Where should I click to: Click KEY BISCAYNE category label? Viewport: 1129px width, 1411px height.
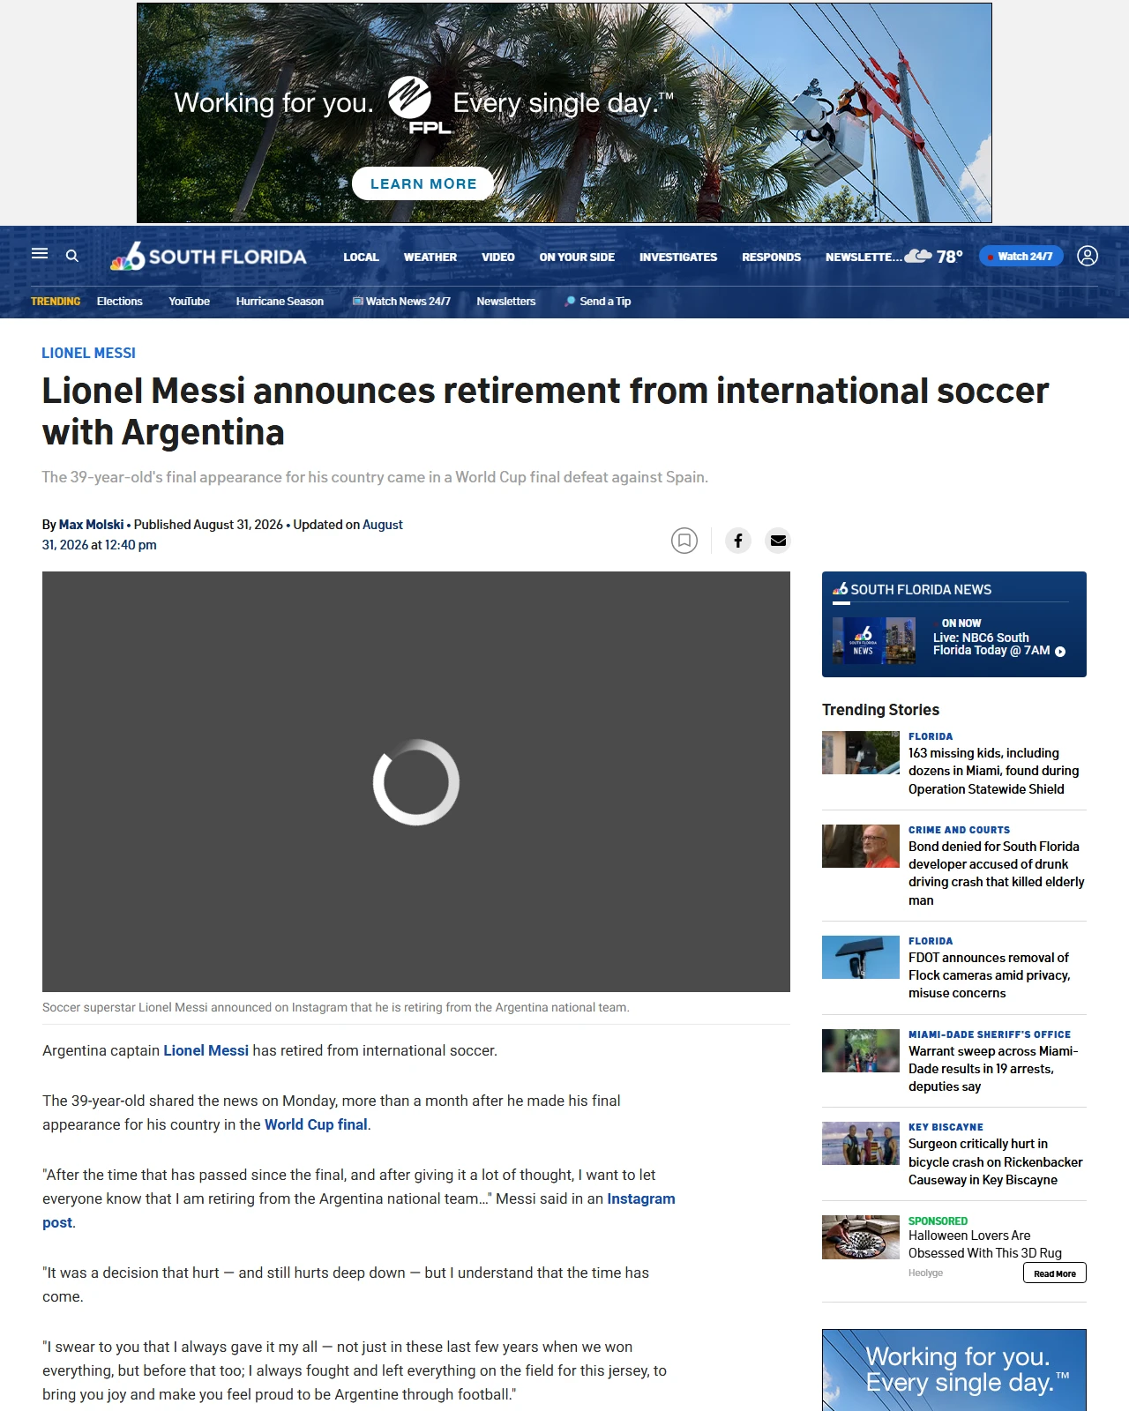(946, 1127)
